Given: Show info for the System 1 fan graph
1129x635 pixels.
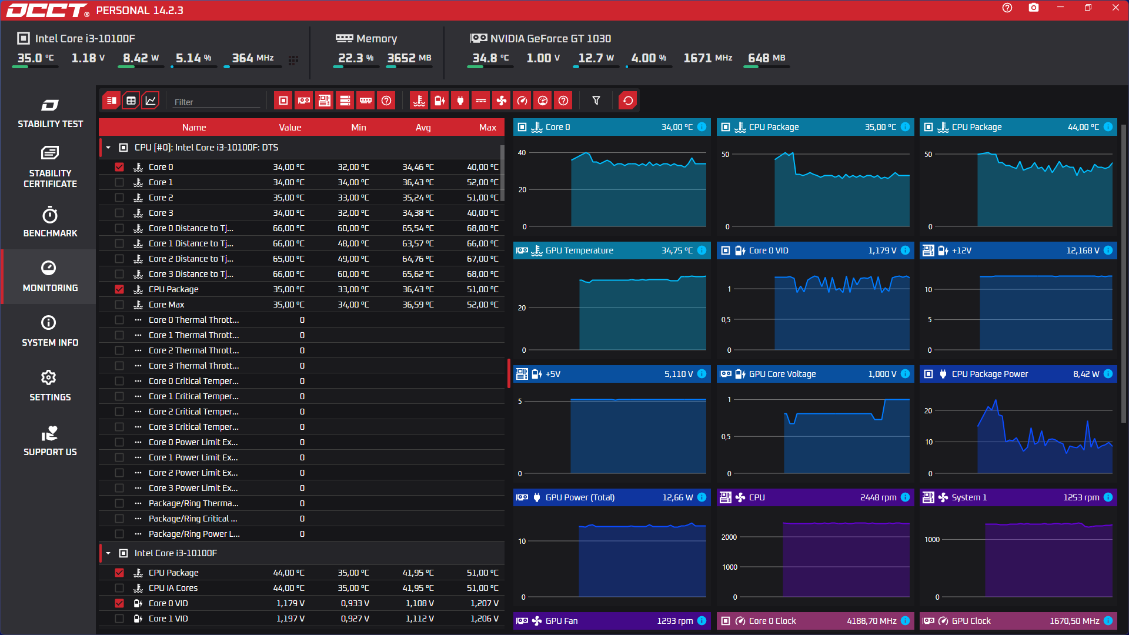Looking at the screenshot, I should click(1108, 497).
